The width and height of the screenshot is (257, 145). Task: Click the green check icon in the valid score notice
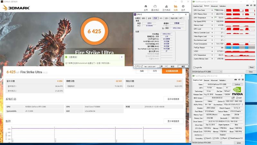[x=66, y=57]
